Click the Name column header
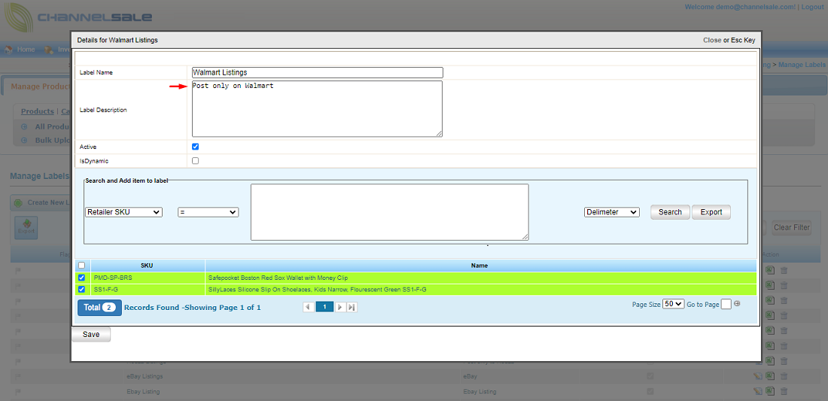Screen dimensions: 828x401 tap(479, 266)
